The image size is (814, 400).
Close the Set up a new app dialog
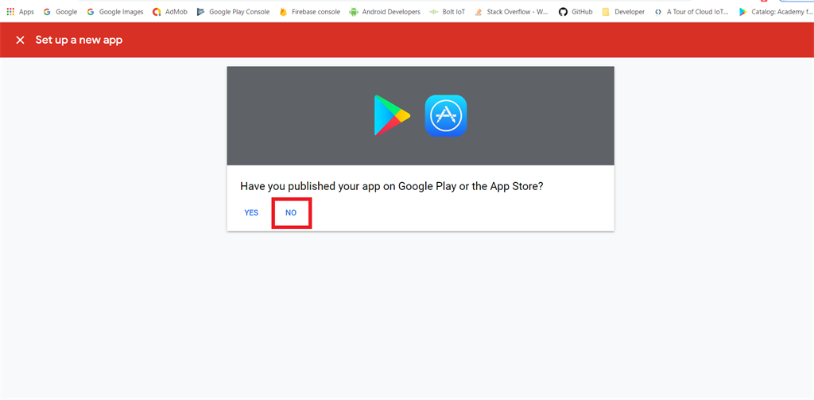click(20, 40)
